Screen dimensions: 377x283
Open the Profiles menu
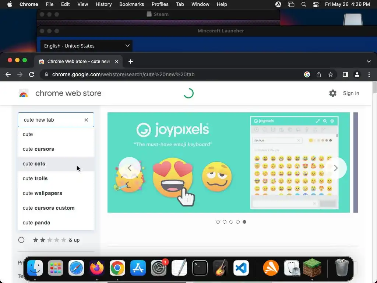pos(160,4)
